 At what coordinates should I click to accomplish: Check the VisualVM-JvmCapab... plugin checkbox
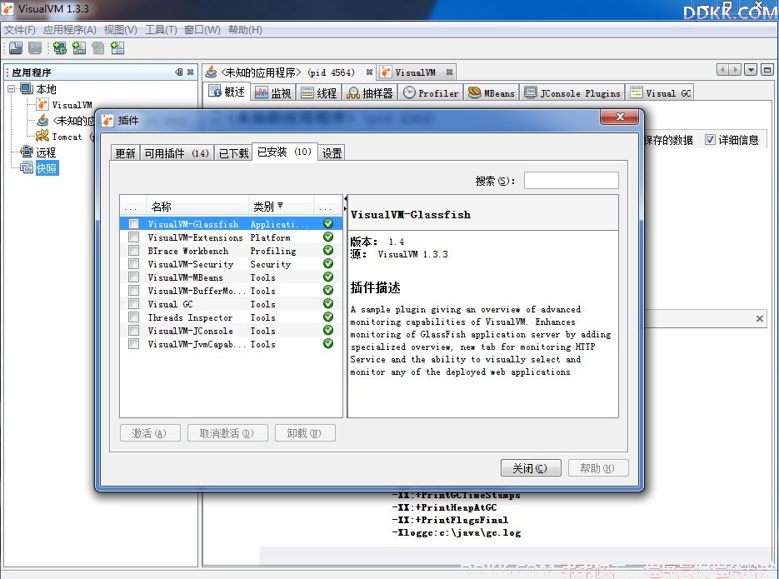click(133, 343)
